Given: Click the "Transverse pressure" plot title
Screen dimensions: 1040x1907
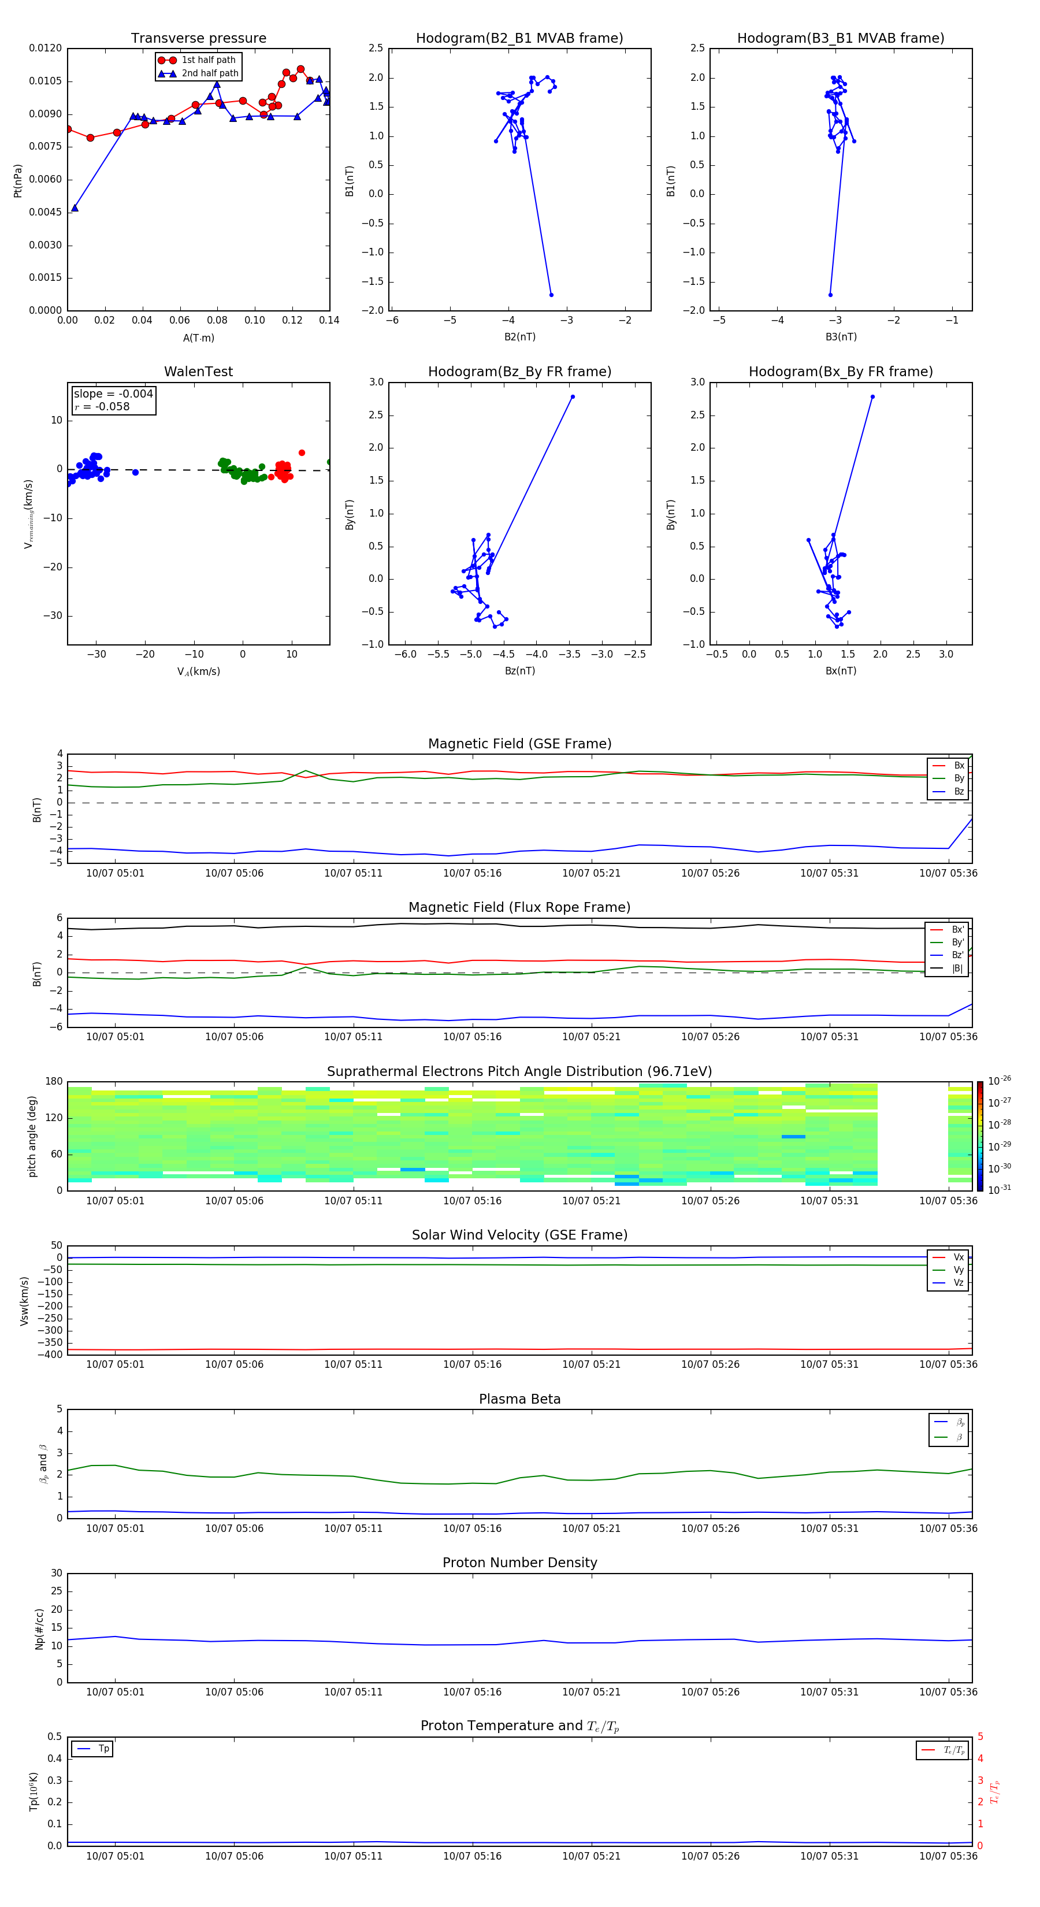Looking at the screenshot, I should [x=198, y=39].
